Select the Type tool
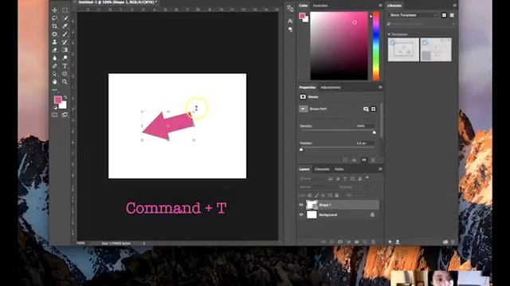The width and height of the screenshot is (510, 286). coord(65,66)
